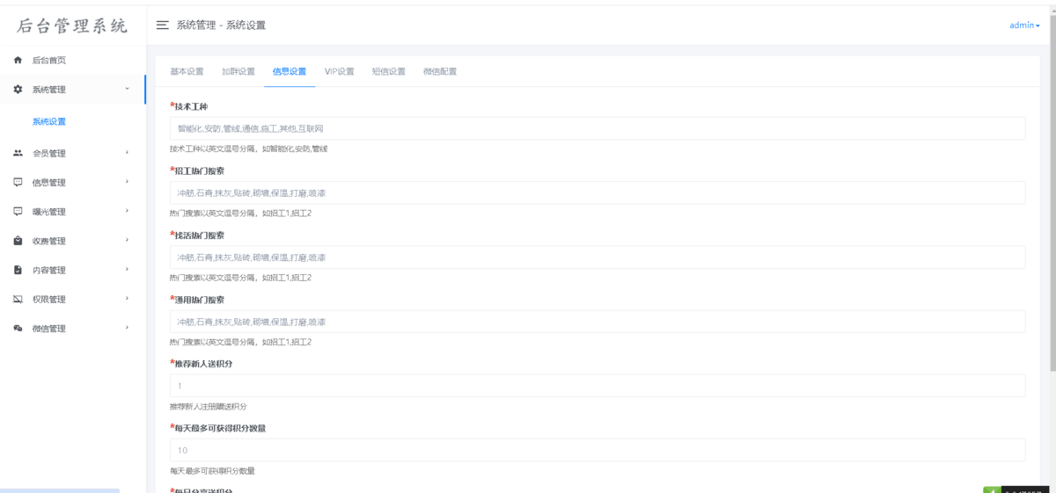Collapse the 系统管理 menu using its chevron
The height and width of the screenshot is (493, 1056).
(127, 89)
